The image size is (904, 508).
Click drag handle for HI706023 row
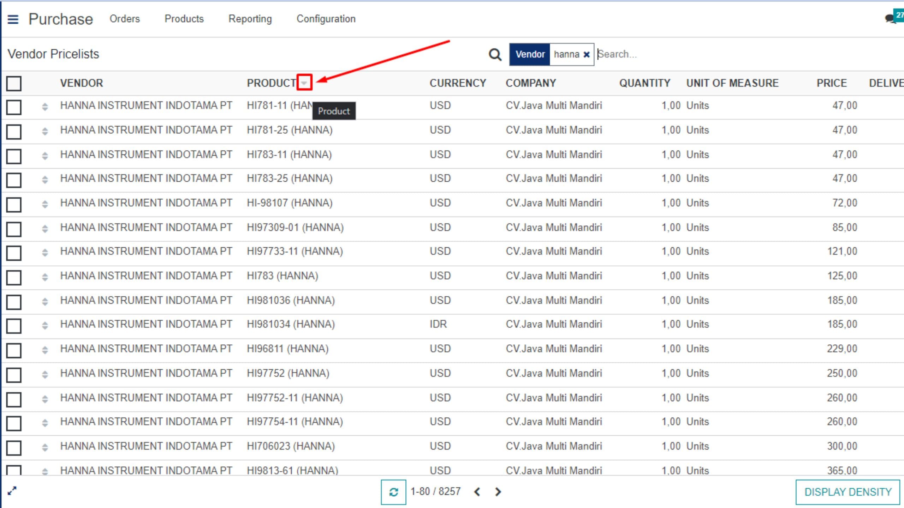click(x=45, y=447)
